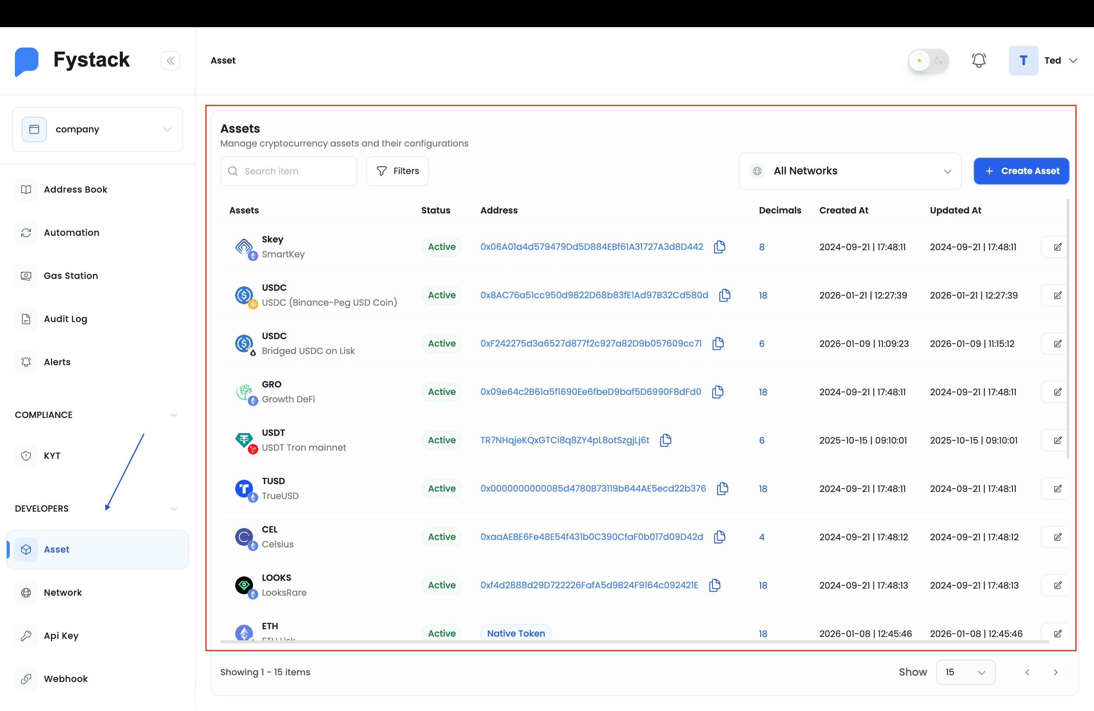The width and height of the screenshot is (1094, 711).
Task: Open the Alerts page
Action: pyautogui.click(x=97, y=362)
